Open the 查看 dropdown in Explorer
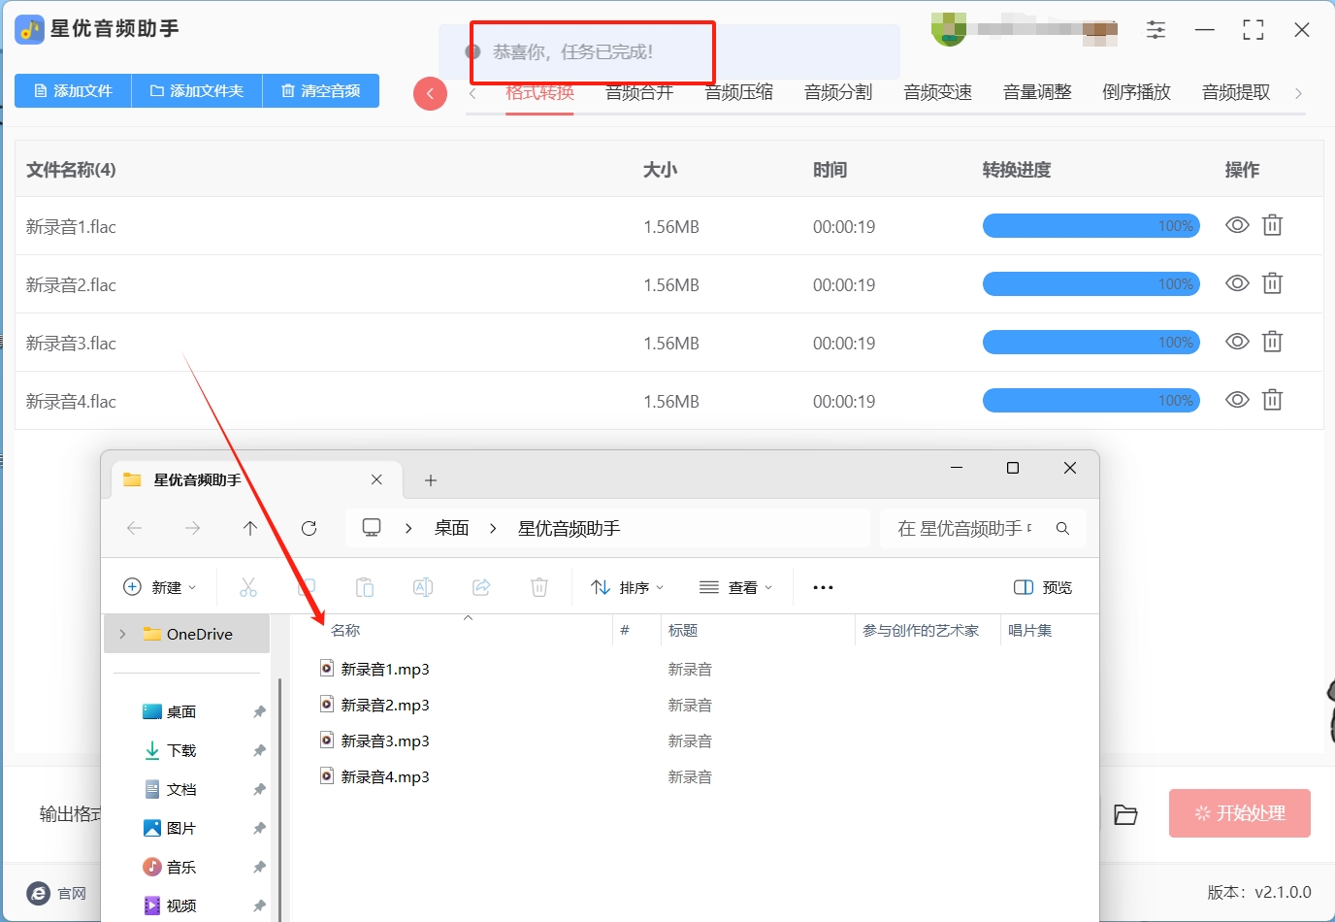Viewport: 1335px width, 922px height. click(x=736, y=587)
